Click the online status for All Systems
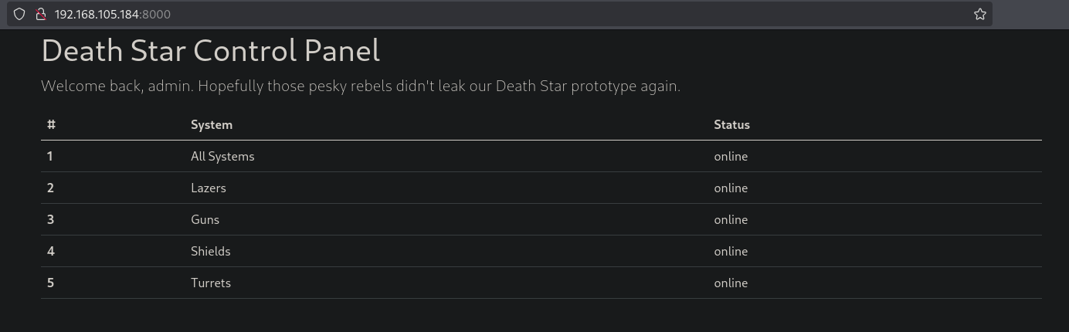 click(x=730, y=156)
